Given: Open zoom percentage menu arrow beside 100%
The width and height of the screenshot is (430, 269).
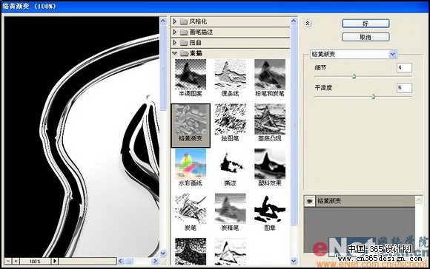Looking at the screenshot, I should pos(55,261).
